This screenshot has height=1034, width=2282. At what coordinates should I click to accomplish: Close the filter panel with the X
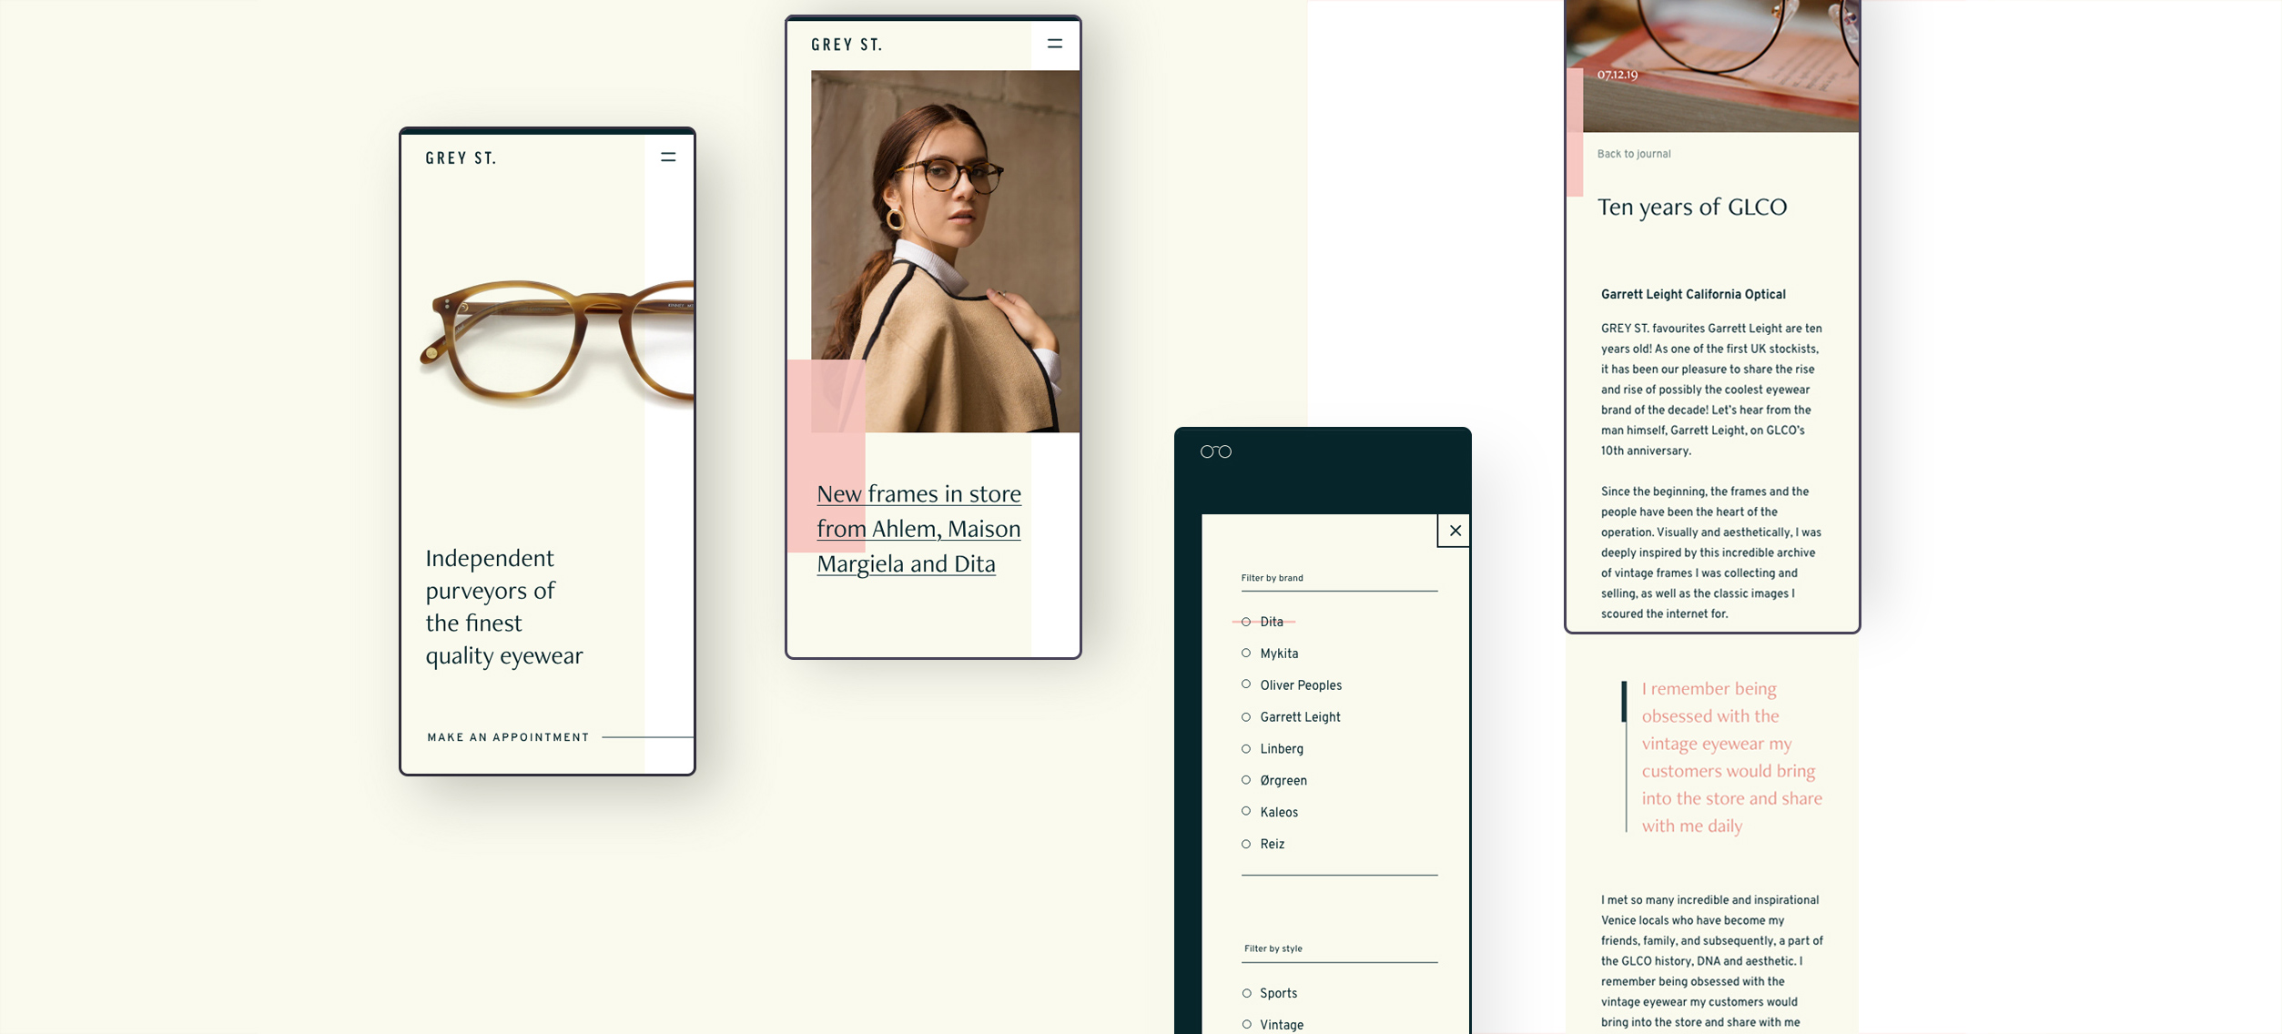[x=1455, y=531]
